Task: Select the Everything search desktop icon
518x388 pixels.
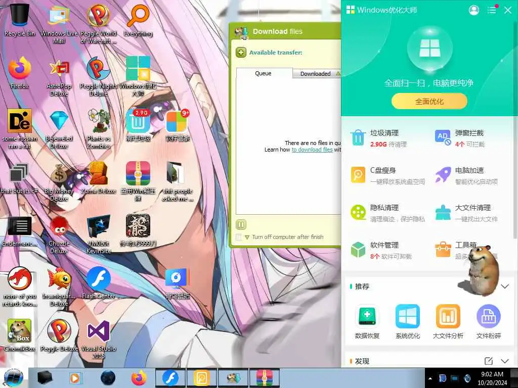Action: point(138,19)
